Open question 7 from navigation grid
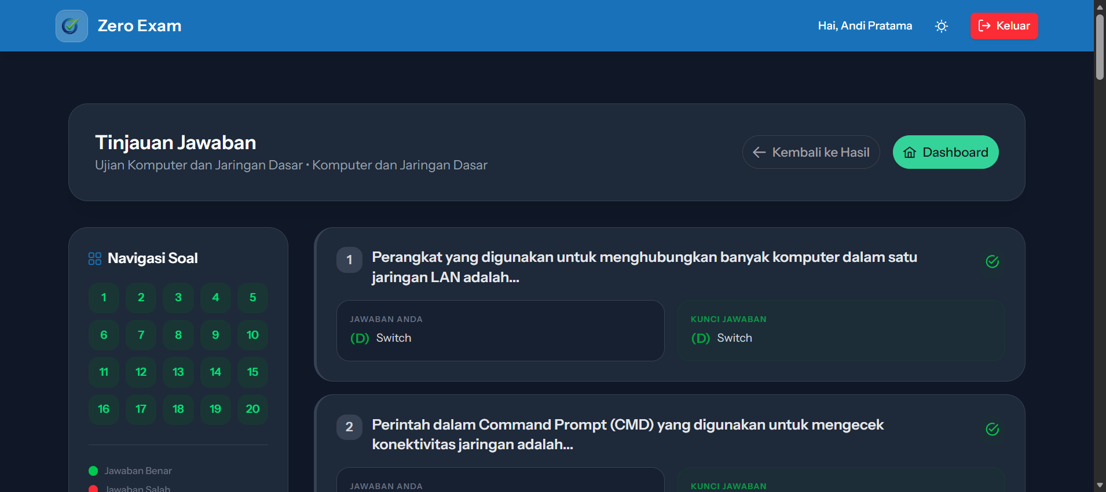The width and height of the screenshot is (1106, 492). 141,335
